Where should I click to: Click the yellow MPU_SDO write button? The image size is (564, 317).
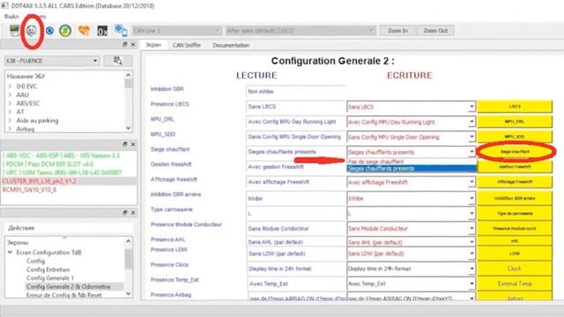515,136
